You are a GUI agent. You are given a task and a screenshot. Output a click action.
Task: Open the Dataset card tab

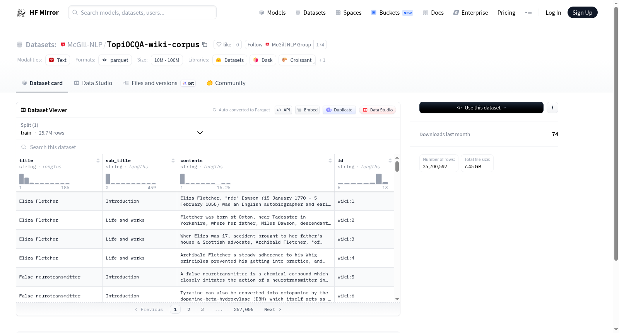pyautogui.click(x=42, y=83)
